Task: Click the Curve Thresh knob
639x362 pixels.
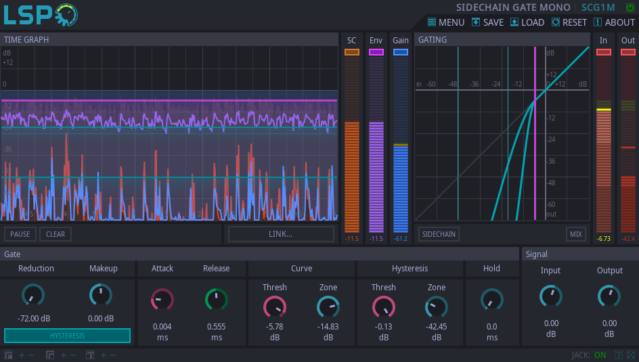Action: [275, 307]
